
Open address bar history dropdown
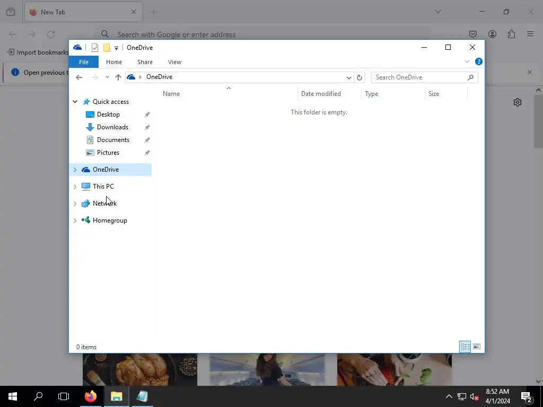coord(349,77)
